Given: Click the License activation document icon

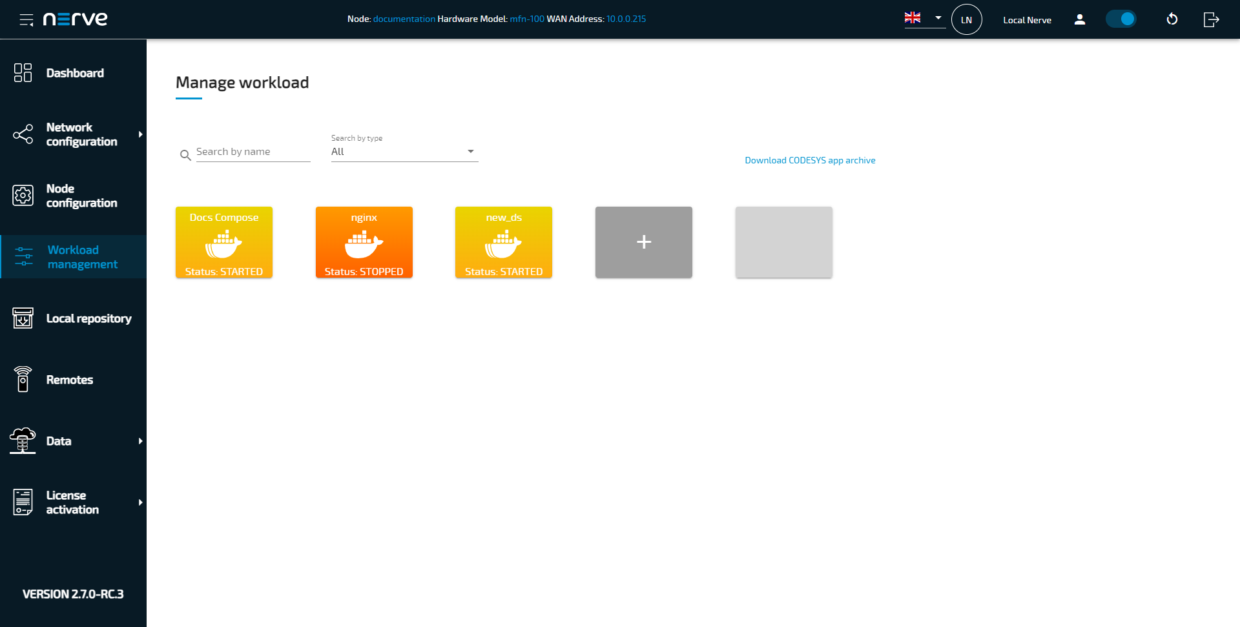Looking at the screenshot, I should 23,502.
